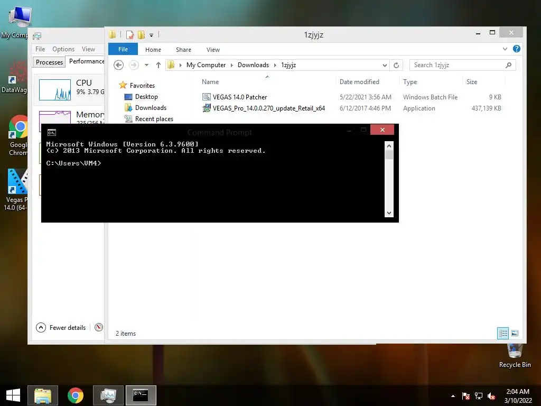This screenshot has height=406, width=541.
Task: Click the VEGAS_Pro update installer icon
Action: [207, 108]
